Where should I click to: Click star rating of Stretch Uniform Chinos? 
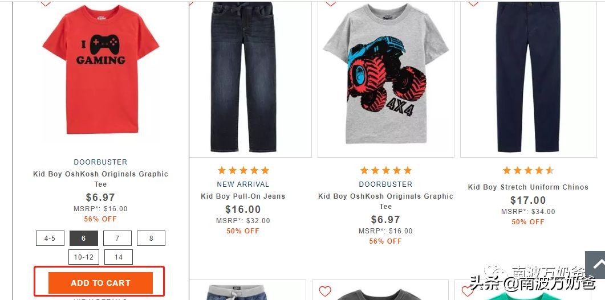click(528, 170)
